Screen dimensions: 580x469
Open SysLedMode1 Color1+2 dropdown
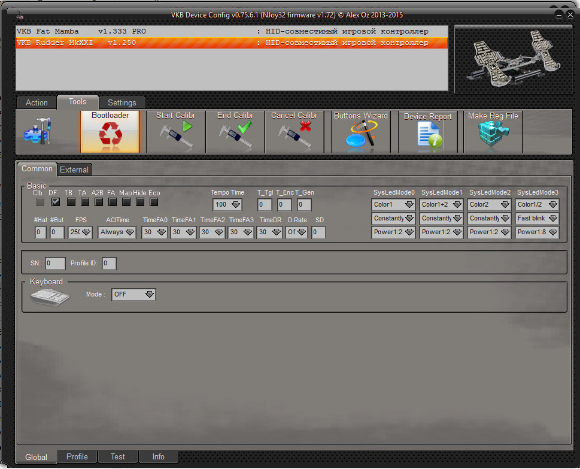coord(441,204)
